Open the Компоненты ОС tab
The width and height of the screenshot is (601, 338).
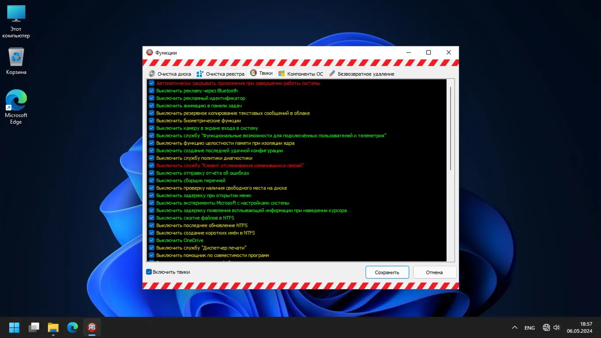300,74
